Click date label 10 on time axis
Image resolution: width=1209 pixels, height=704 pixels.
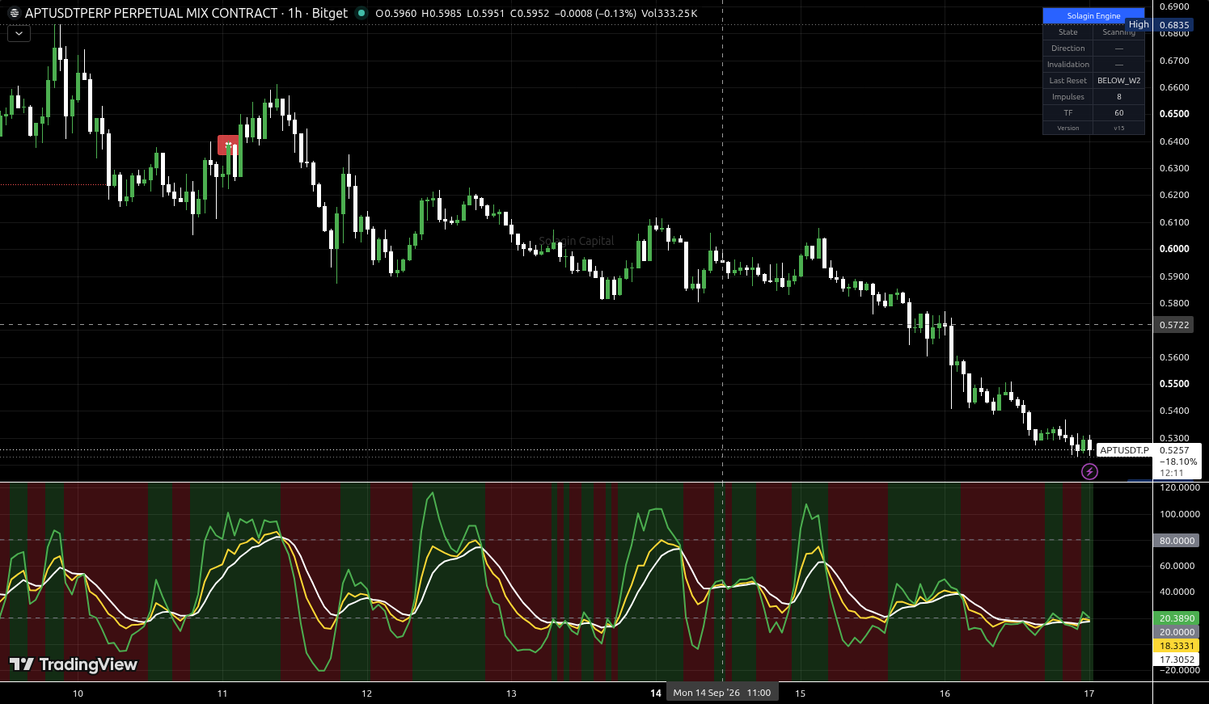(78, 693)
